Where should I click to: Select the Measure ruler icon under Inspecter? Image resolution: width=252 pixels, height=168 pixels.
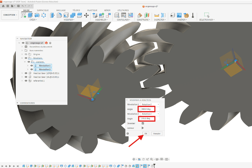pyautogui.click(x=156, y=15)
